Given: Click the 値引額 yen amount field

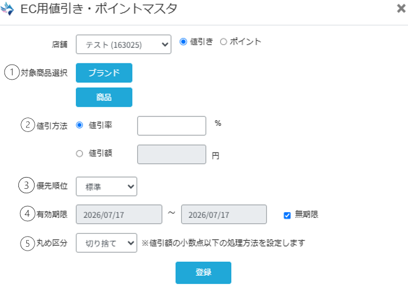Looking at the screenshot, I should [172, 154].
